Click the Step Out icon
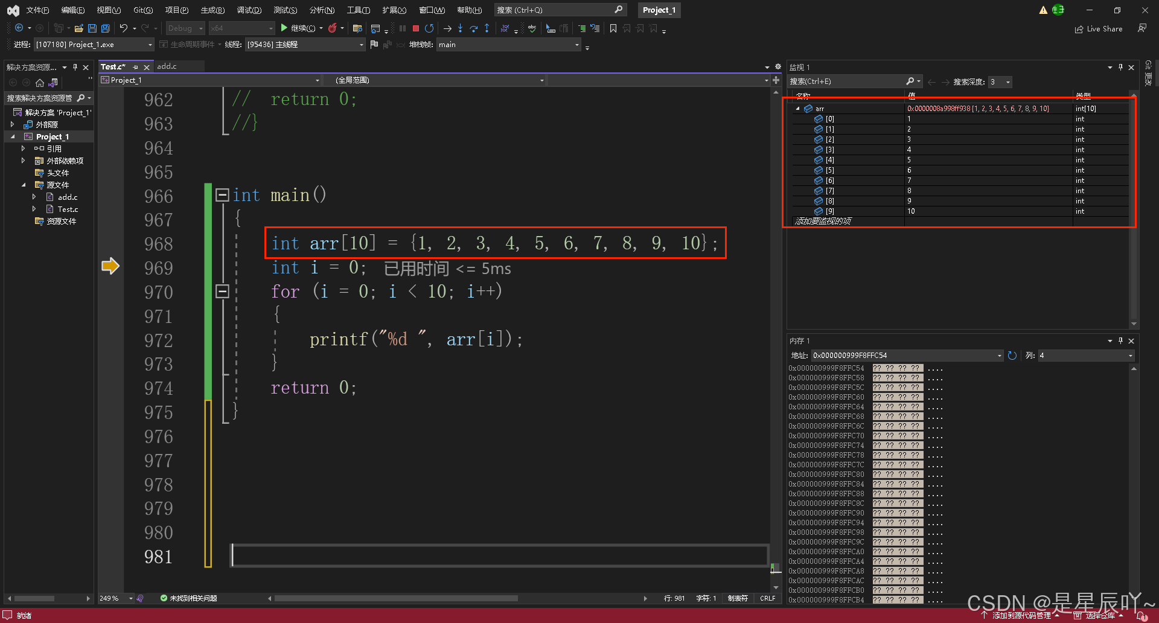Viewport: 1159px width, 623px height. tap(487, 28)
